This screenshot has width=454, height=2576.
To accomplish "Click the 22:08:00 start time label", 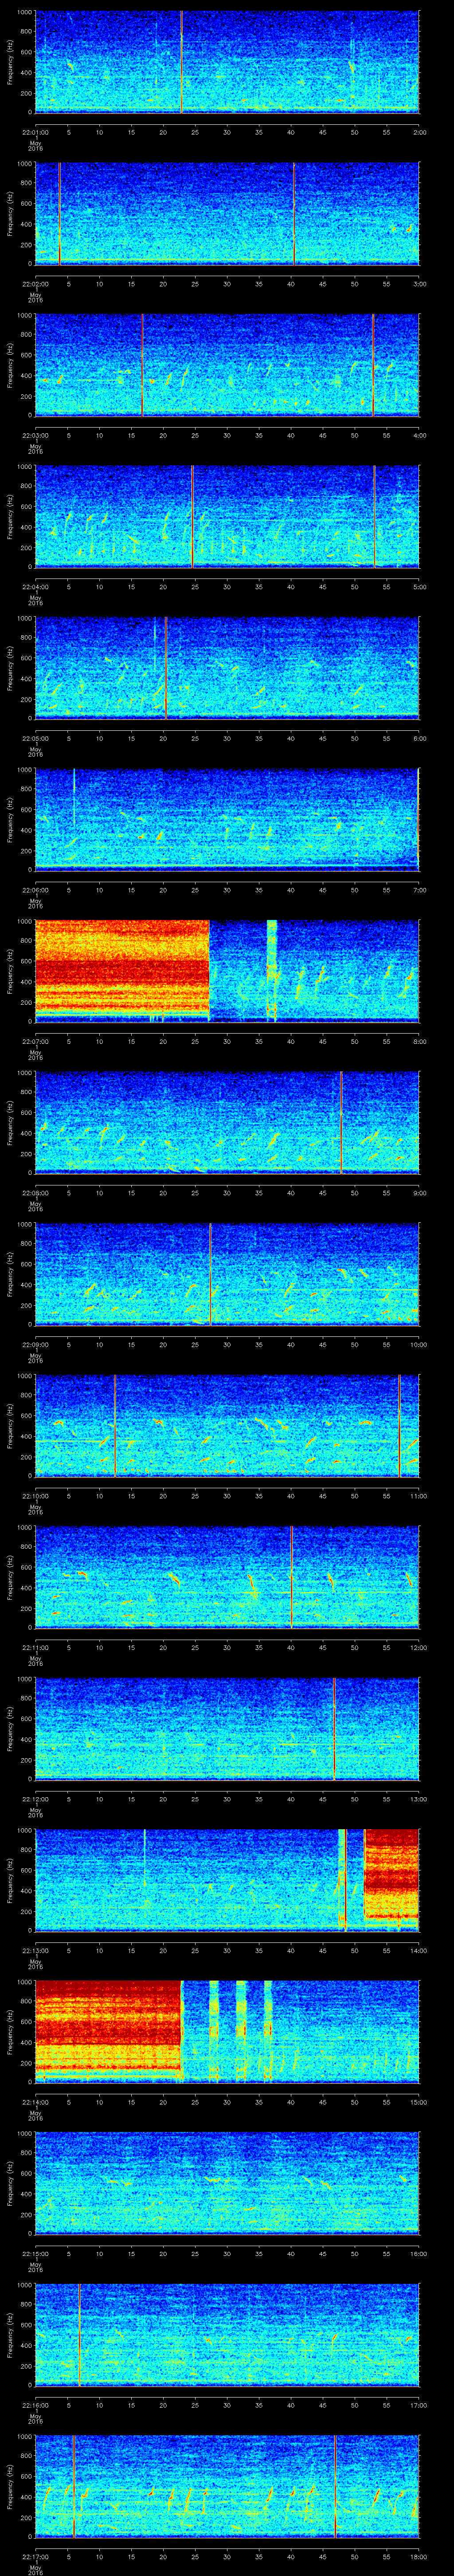I will (35, 1193).
